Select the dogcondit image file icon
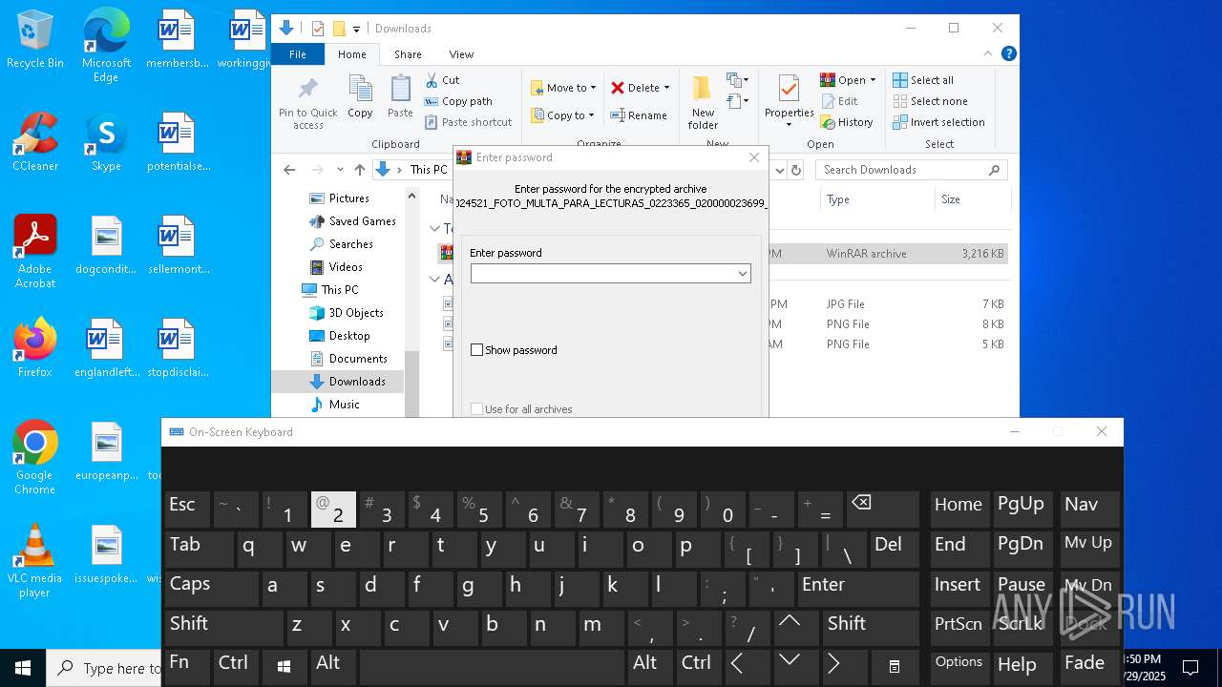The image size is (1222, 687). [x=106, y=246]
